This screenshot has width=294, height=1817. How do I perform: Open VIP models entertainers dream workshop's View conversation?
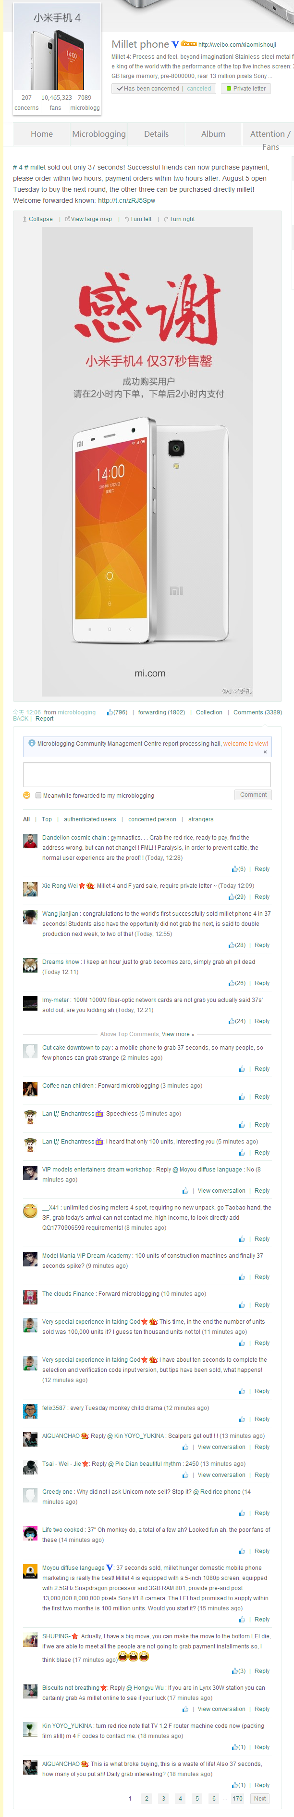coord(221,1191)
